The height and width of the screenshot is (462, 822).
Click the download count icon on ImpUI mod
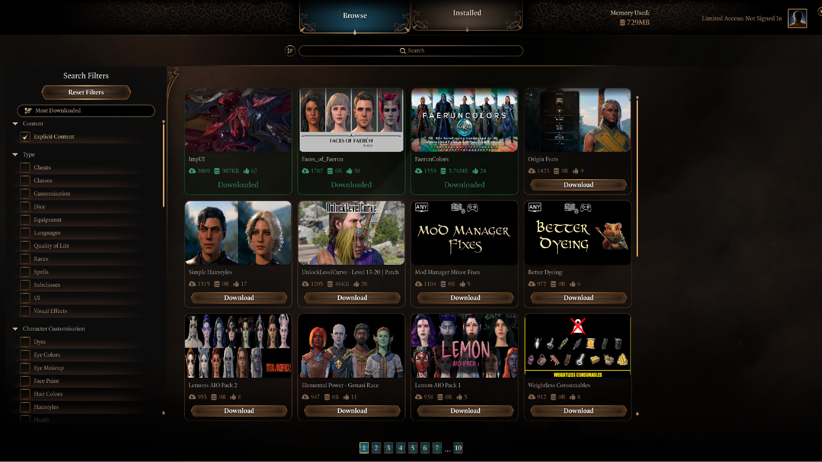coord(192,170)
